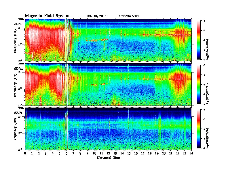Screen dimensions: 228x176
Task: Click hour 0 on the time axis
Action: pos(25,153)
